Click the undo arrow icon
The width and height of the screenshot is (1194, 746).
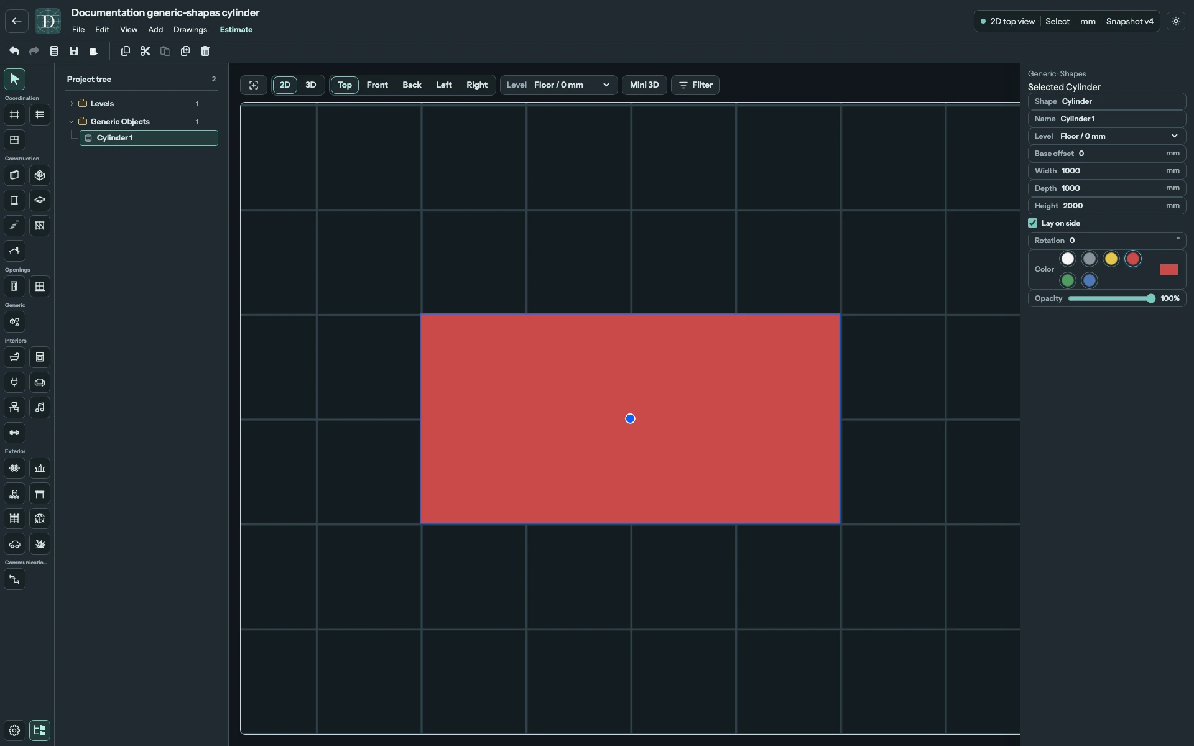click(x=14, y=51)
